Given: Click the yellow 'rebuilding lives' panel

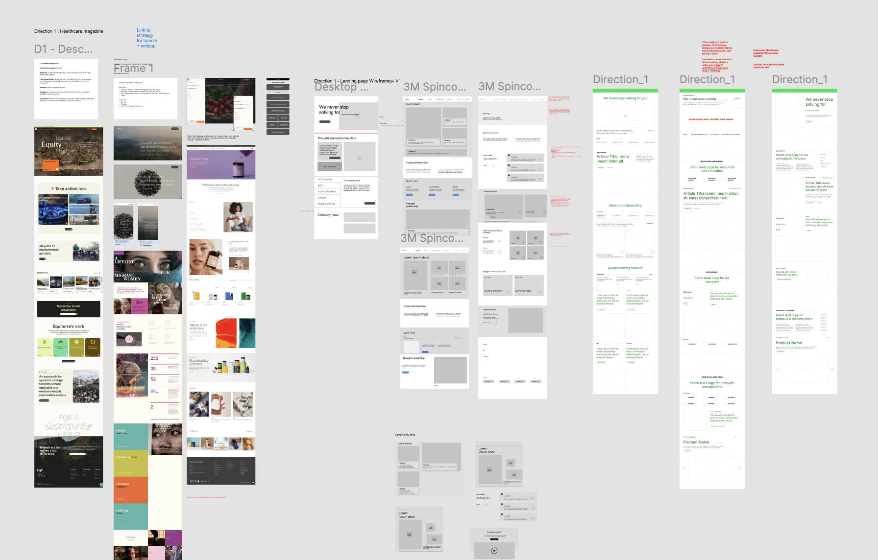Looking at the screenshot, I should click(131, 463).
